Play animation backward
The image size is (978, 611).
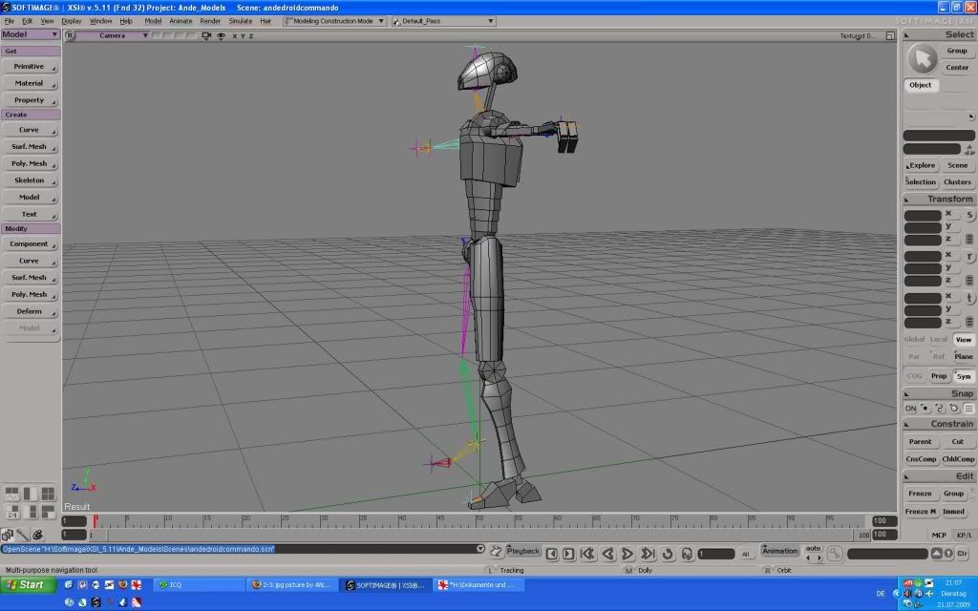tap(607, 553)
